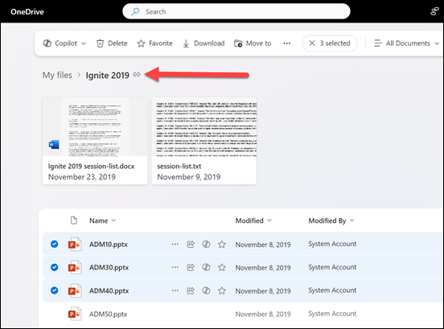Viewport: 444px width, 329px height.
Task: Uncheck the ADM30.pptx selection checkbox
Action: pyautogui.click(x=55, y=267)
